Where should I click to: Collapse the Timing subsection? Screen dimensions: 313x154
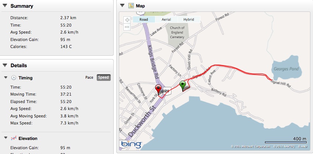pos(6,78)
